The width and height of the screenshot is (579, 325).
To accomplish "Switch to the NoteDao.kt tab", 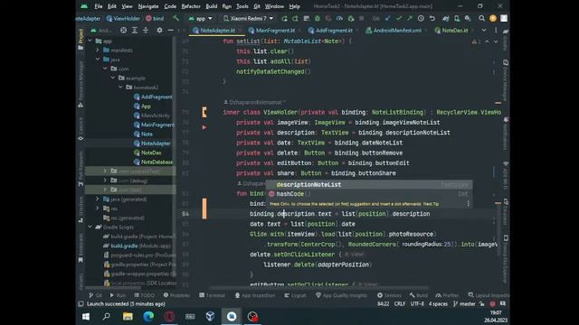I will (x=451, y=30).
